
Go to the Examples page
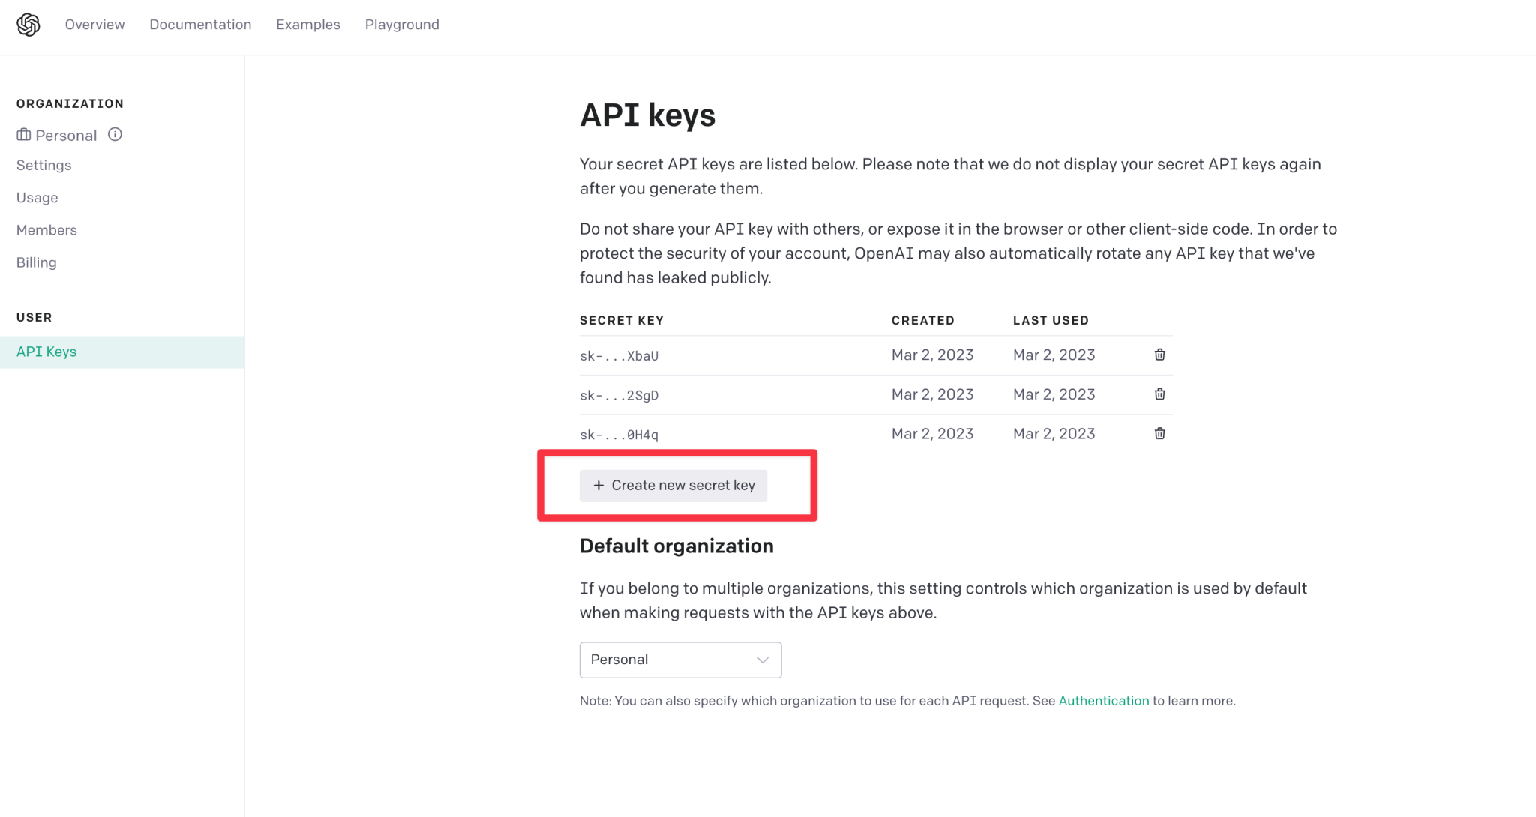[308, 25]
